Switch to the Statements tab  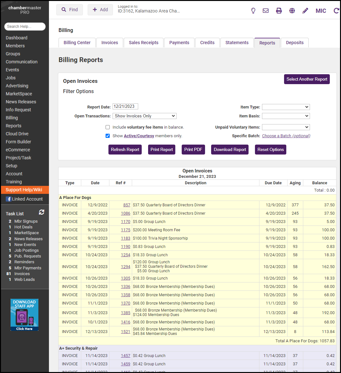(237, 43)
